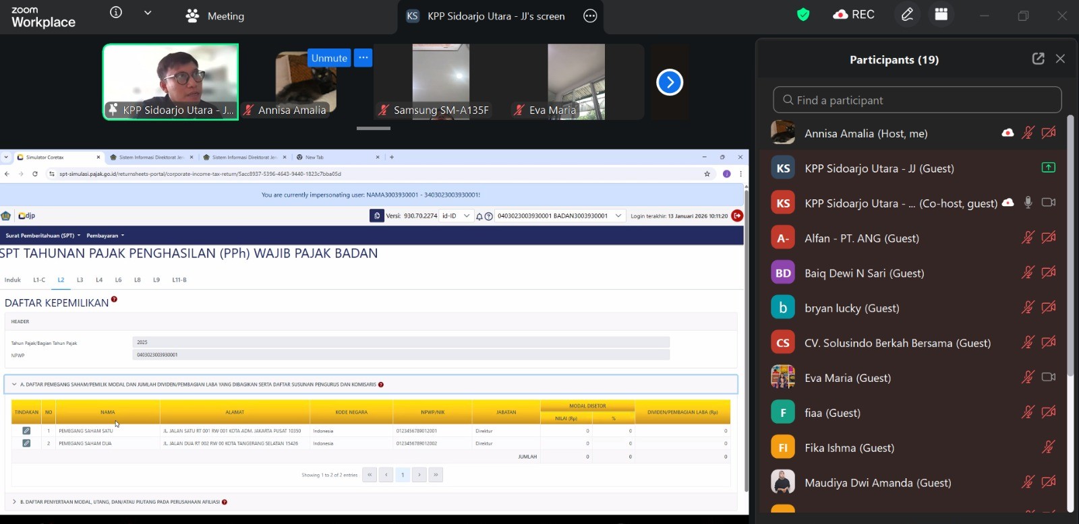The height and width of the screenshot is (524, 1079).
Task: Open the Surat Pemberitahuan (SPT) menu
Action: point(42,236)
